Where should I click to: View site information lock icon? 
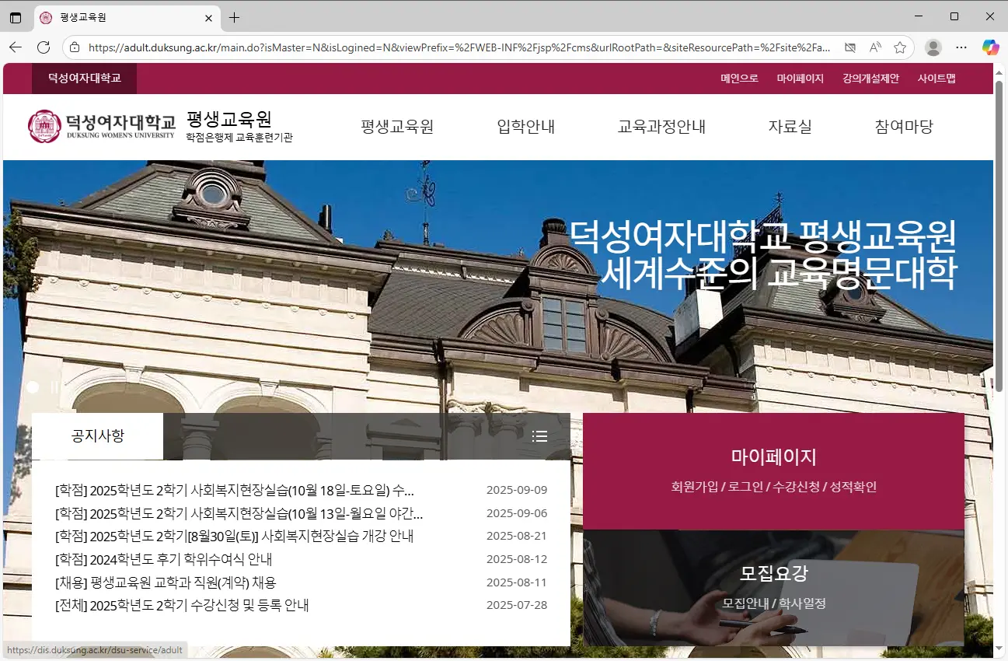pos(75,47)
